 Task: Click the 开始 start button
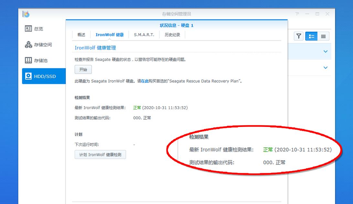(83, 69)
